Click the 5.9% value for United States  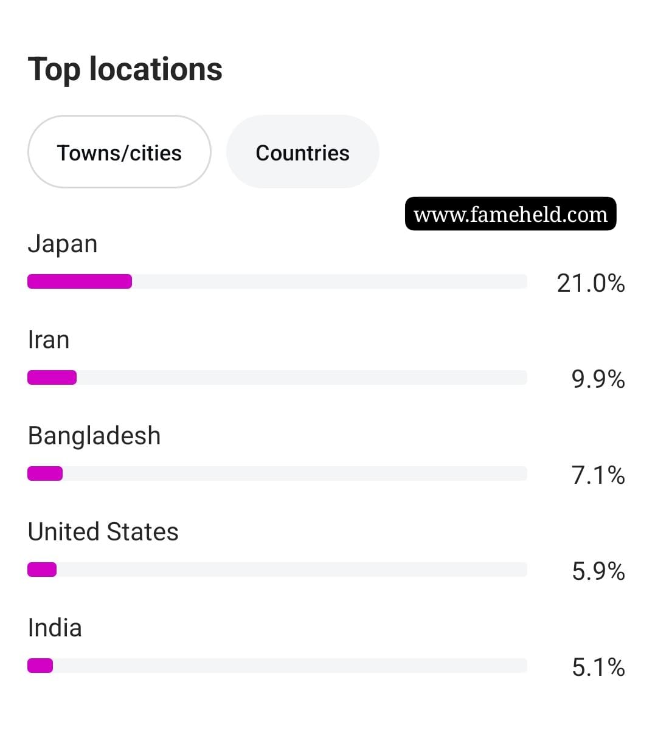coord(598,571)
